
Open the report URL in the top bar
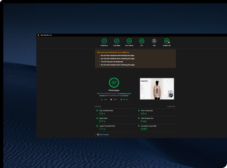click(46, 35)
